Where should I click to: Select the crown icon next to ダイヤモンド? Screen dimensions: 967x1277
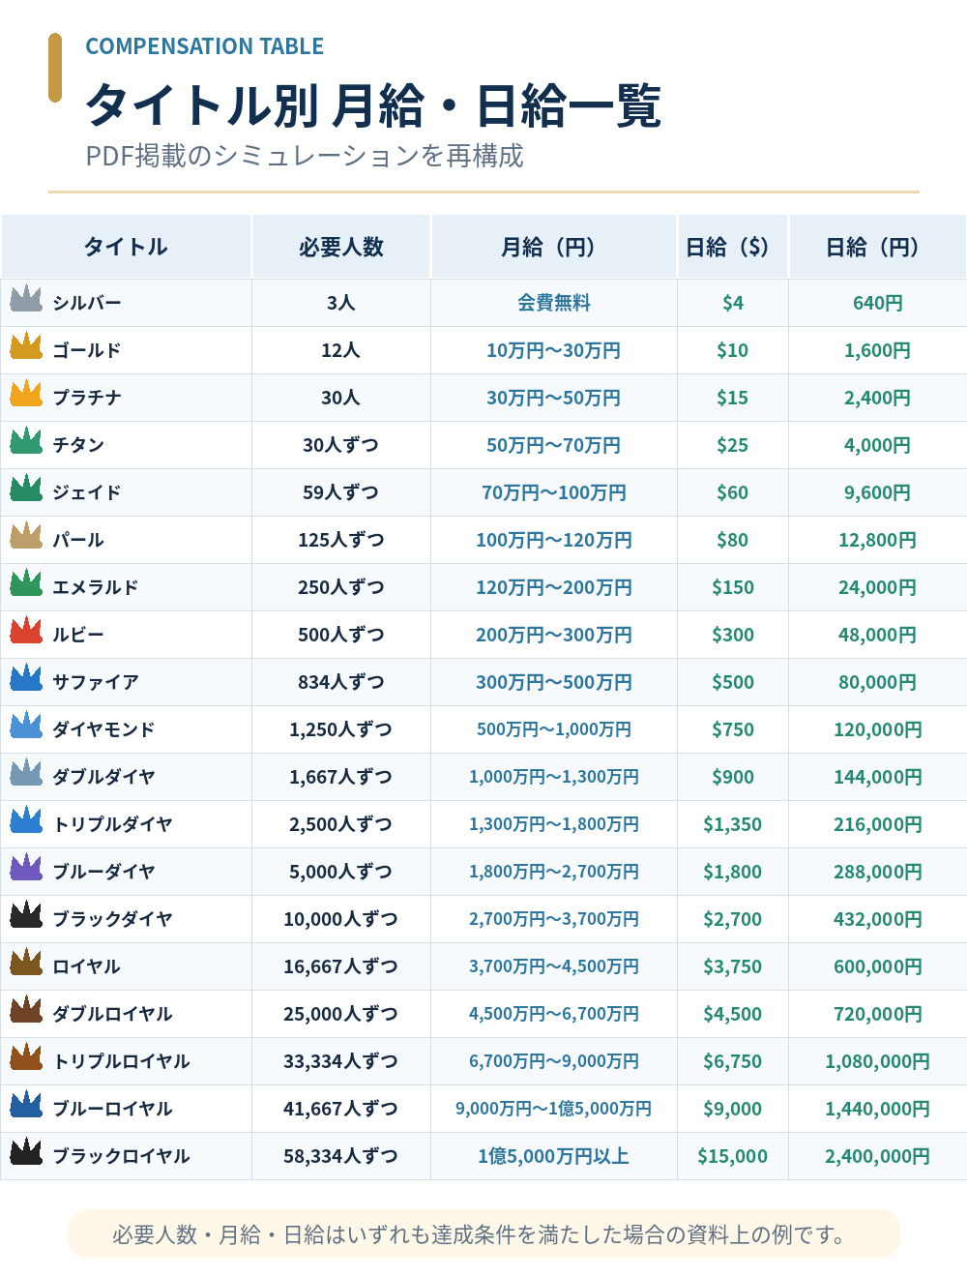click(26, 726)
